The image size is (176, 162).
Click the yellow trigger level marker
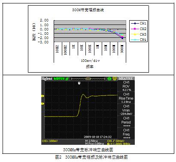coord(42,104)
